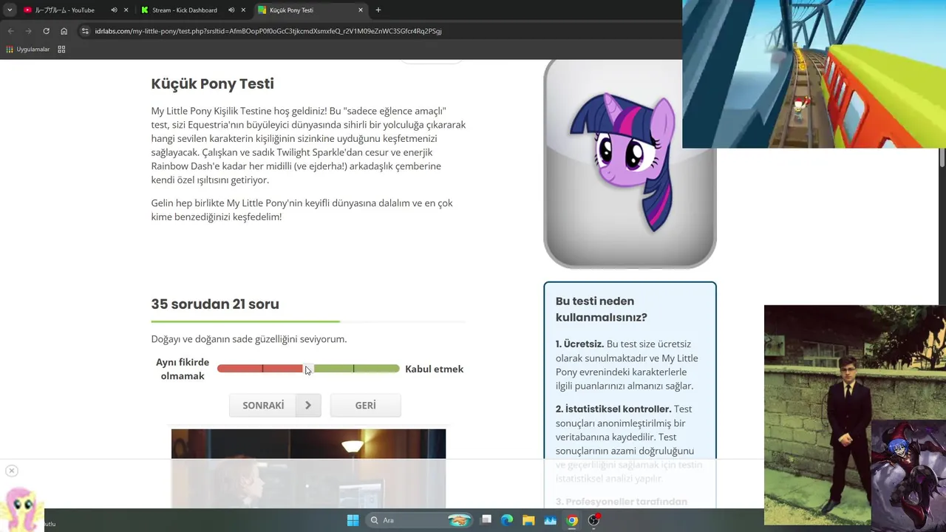Click the 'Aynı fikirde olmamak' label
Image resolution: width=946 pixels, height=532 pixels.
pyautogui.click(x=183, y=369)
